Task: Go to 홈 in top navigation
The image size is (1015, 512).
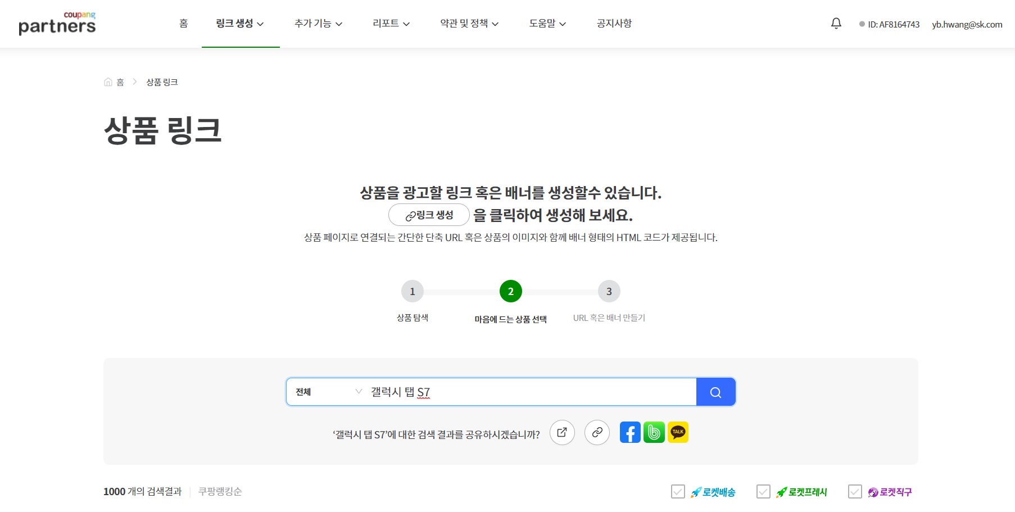Action: click(x=183, y=24)
